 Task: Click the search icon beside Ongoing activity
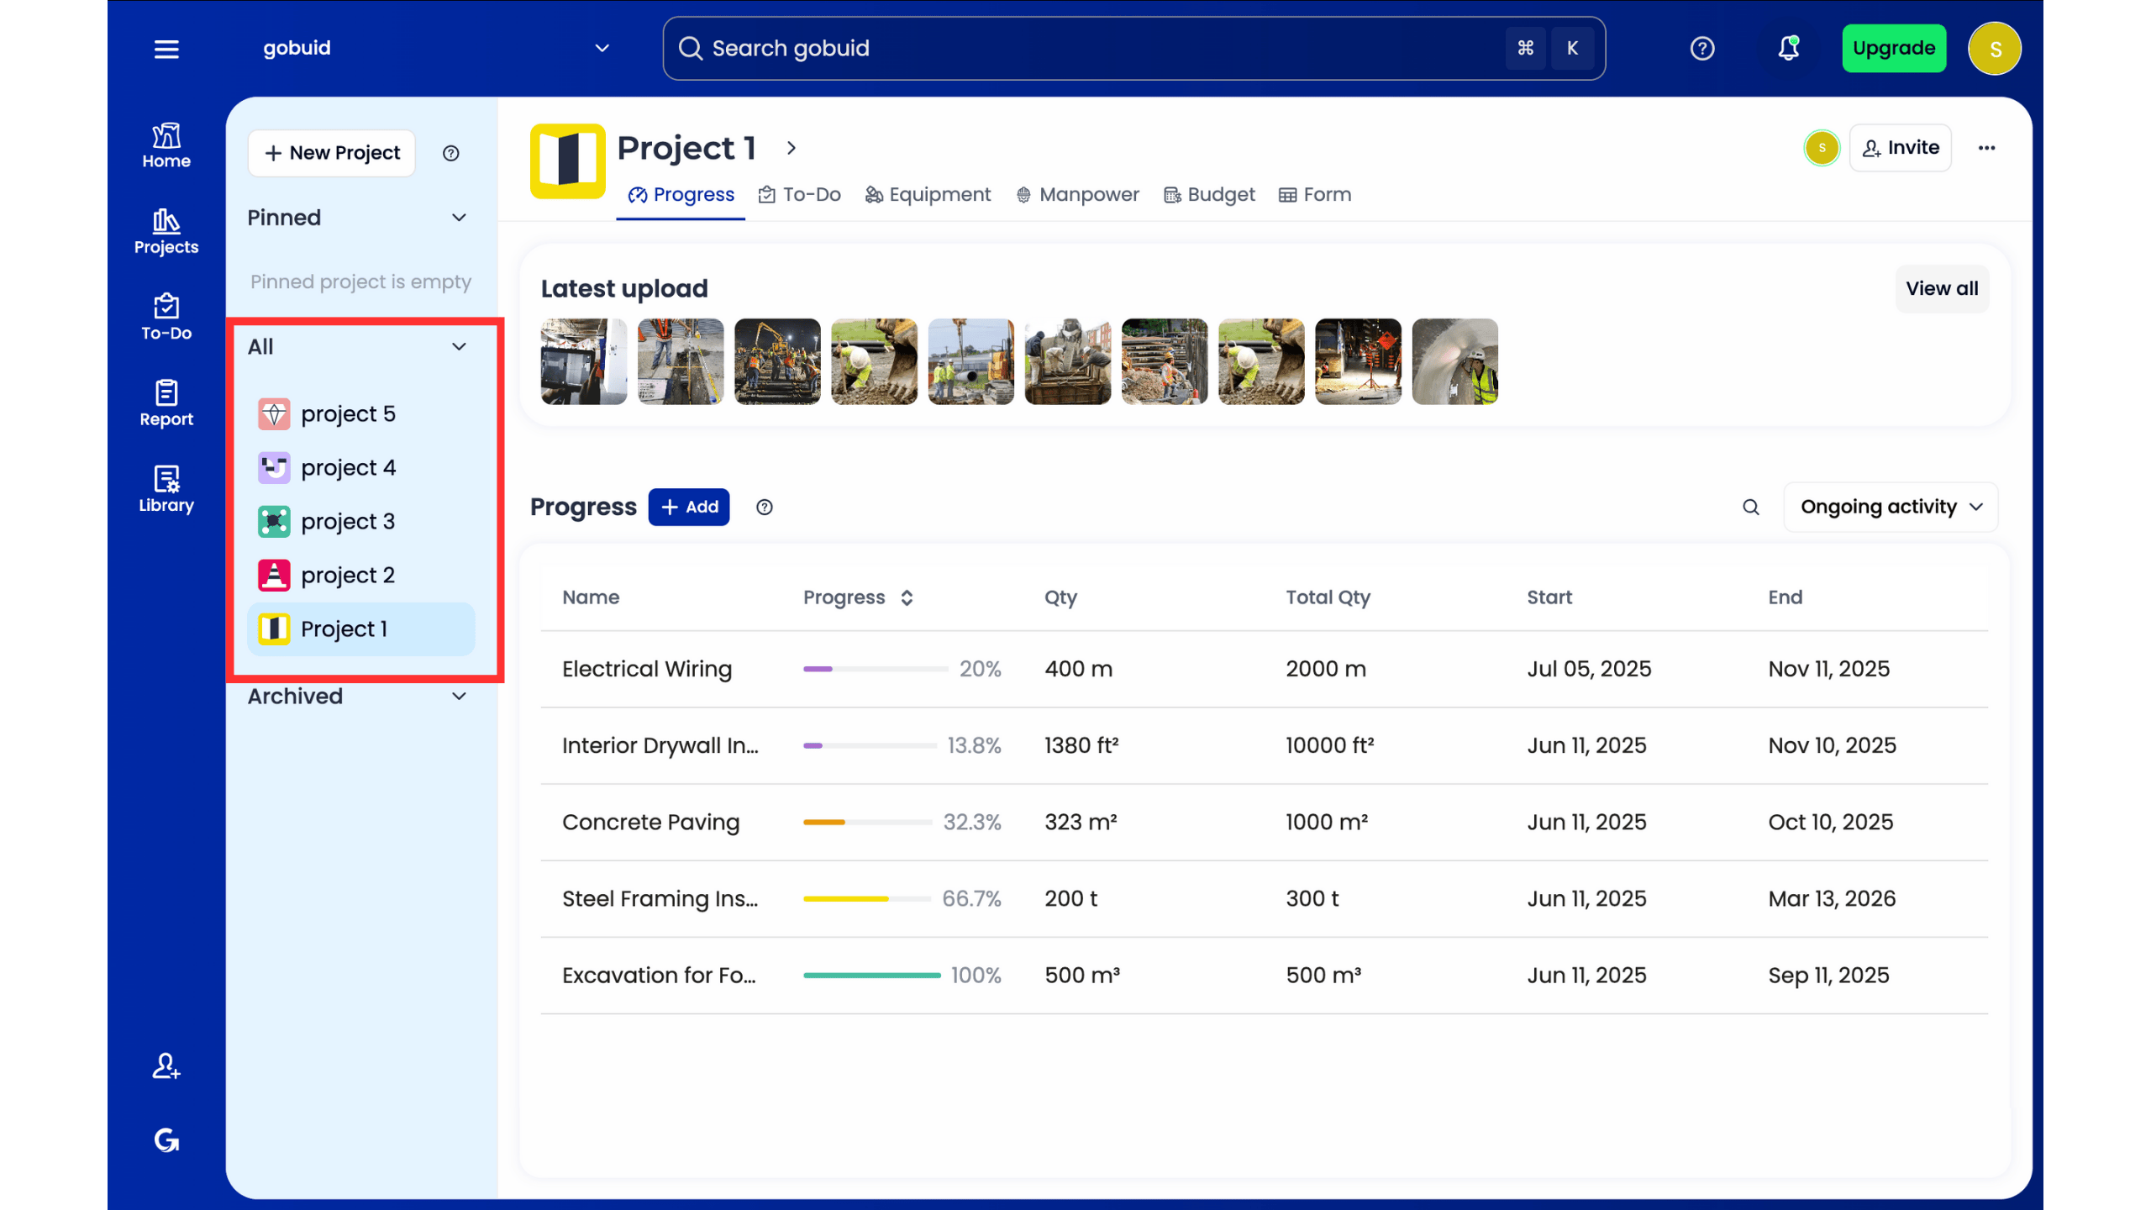1750,507
